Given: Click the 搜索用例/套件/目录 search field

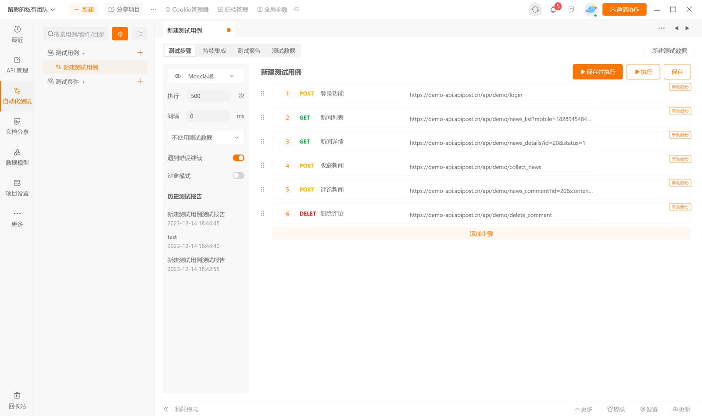Looking at the screenshot, I should [x=75, y=34].
